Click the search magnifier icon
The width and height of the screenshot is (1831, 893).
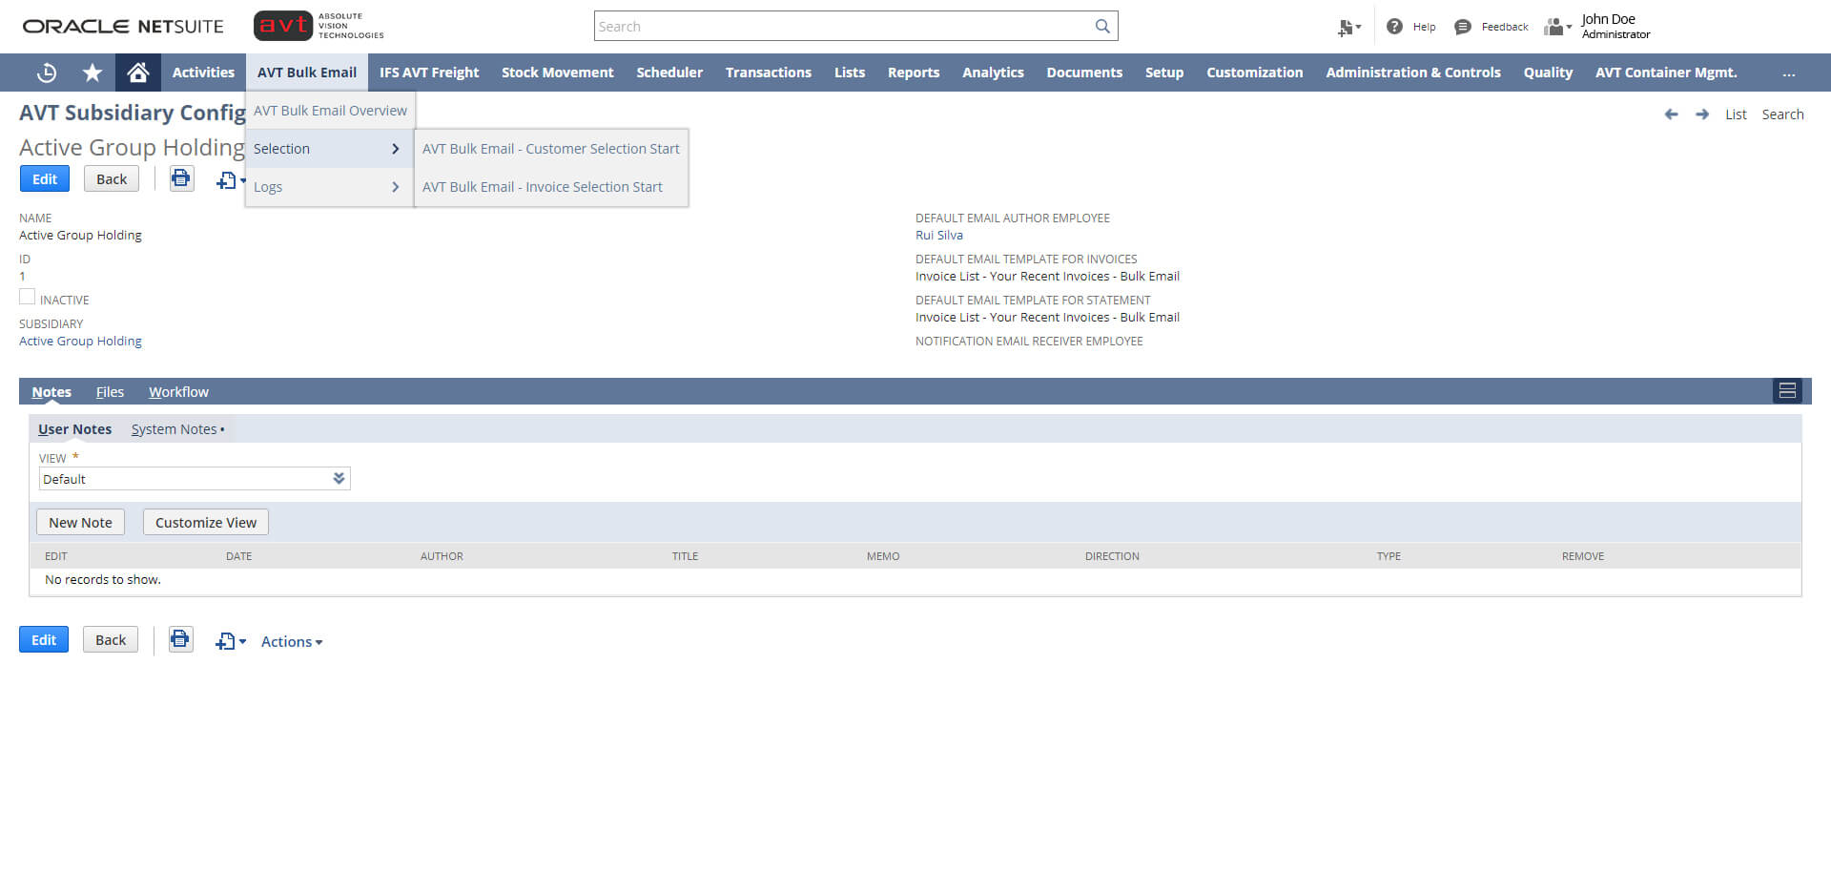pos(1102,26)
